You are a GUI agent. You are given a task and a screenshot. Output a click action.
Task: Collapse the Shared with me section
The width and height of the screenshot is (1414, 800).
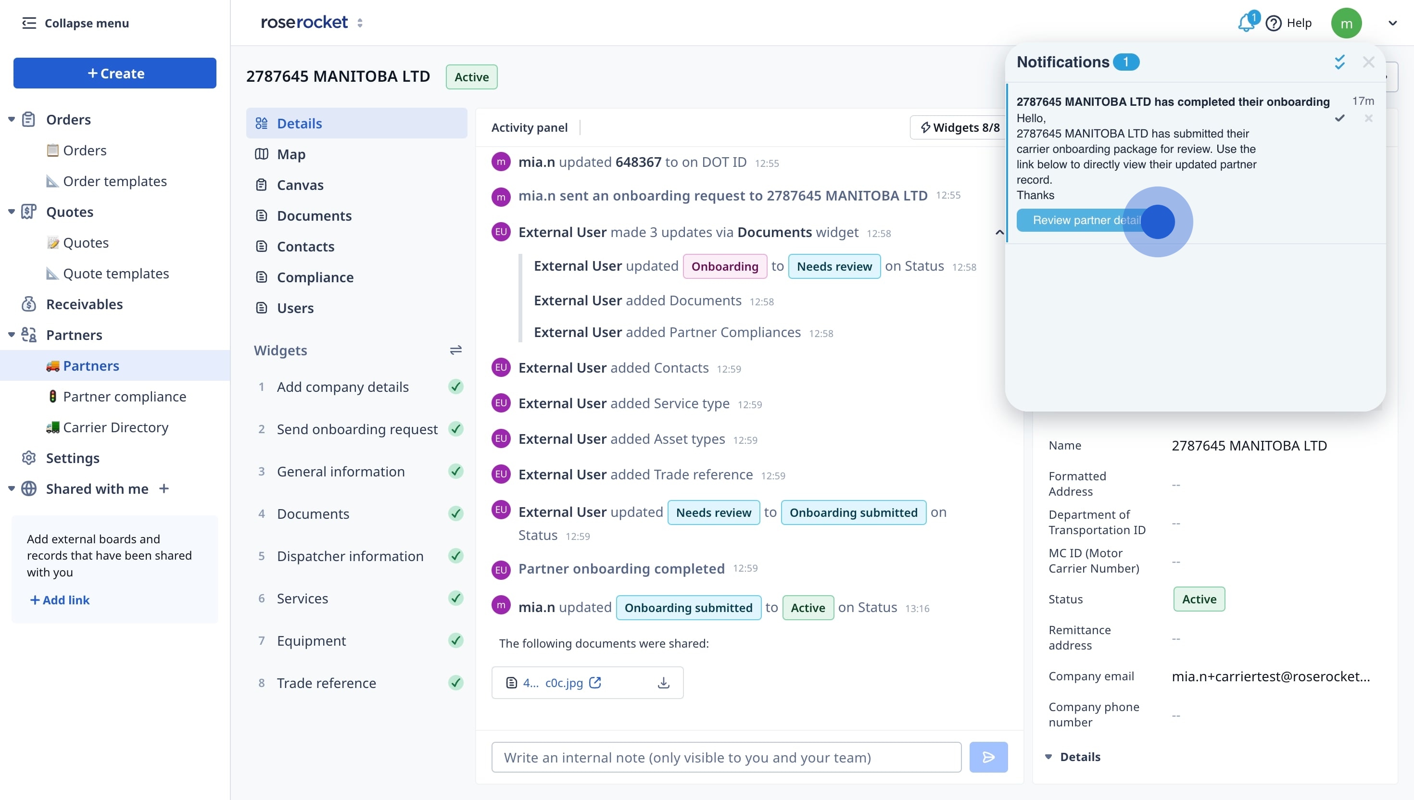tap(11, 488)
